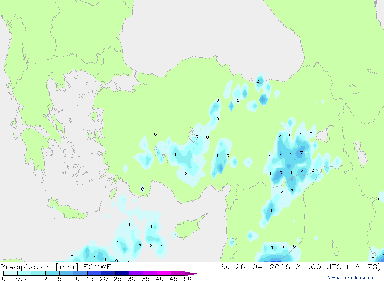
Task: Pick the 25–30 mm navy legend swatch
Action: click(122, 273)
